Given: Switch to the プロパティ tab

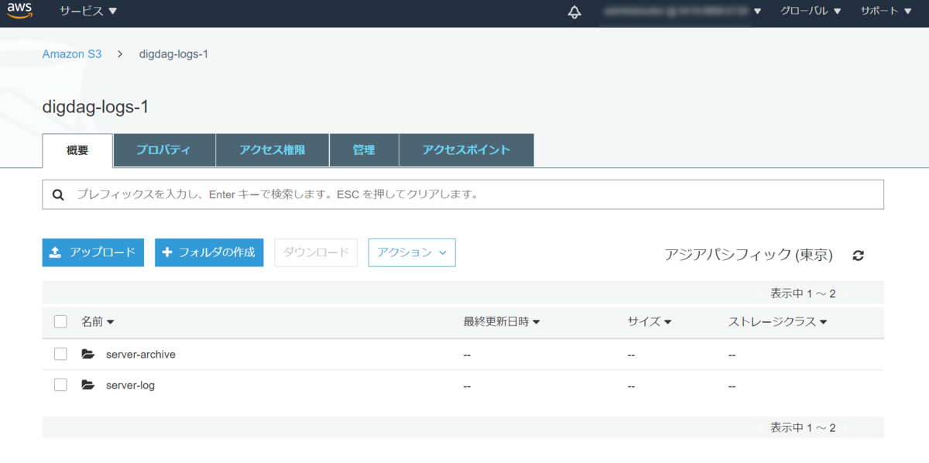Looking at the screenshot, I should (164, 150).
